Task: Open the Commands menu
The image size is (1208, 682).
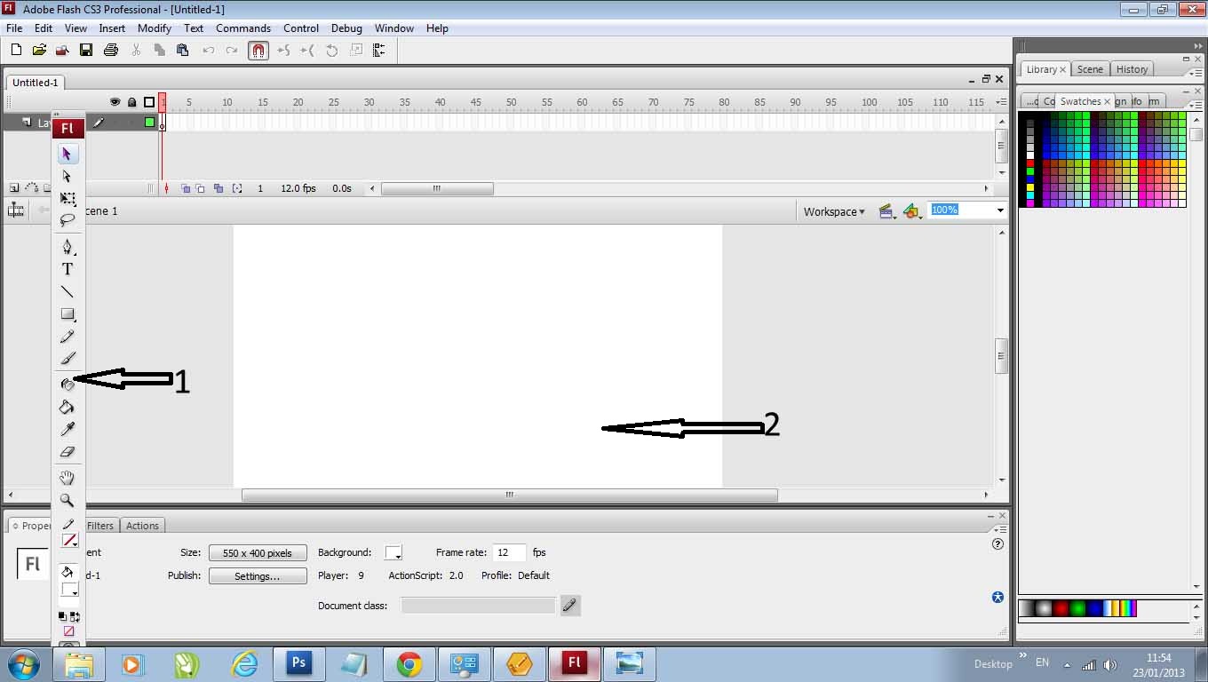Action: pos(243,28)
